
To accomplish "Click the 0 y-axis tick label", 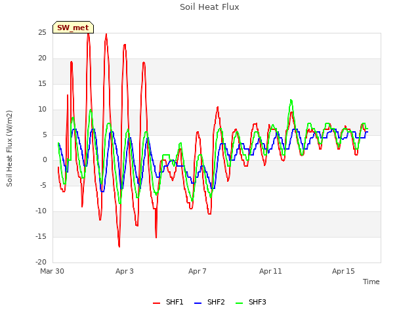I will pos(45,160).
